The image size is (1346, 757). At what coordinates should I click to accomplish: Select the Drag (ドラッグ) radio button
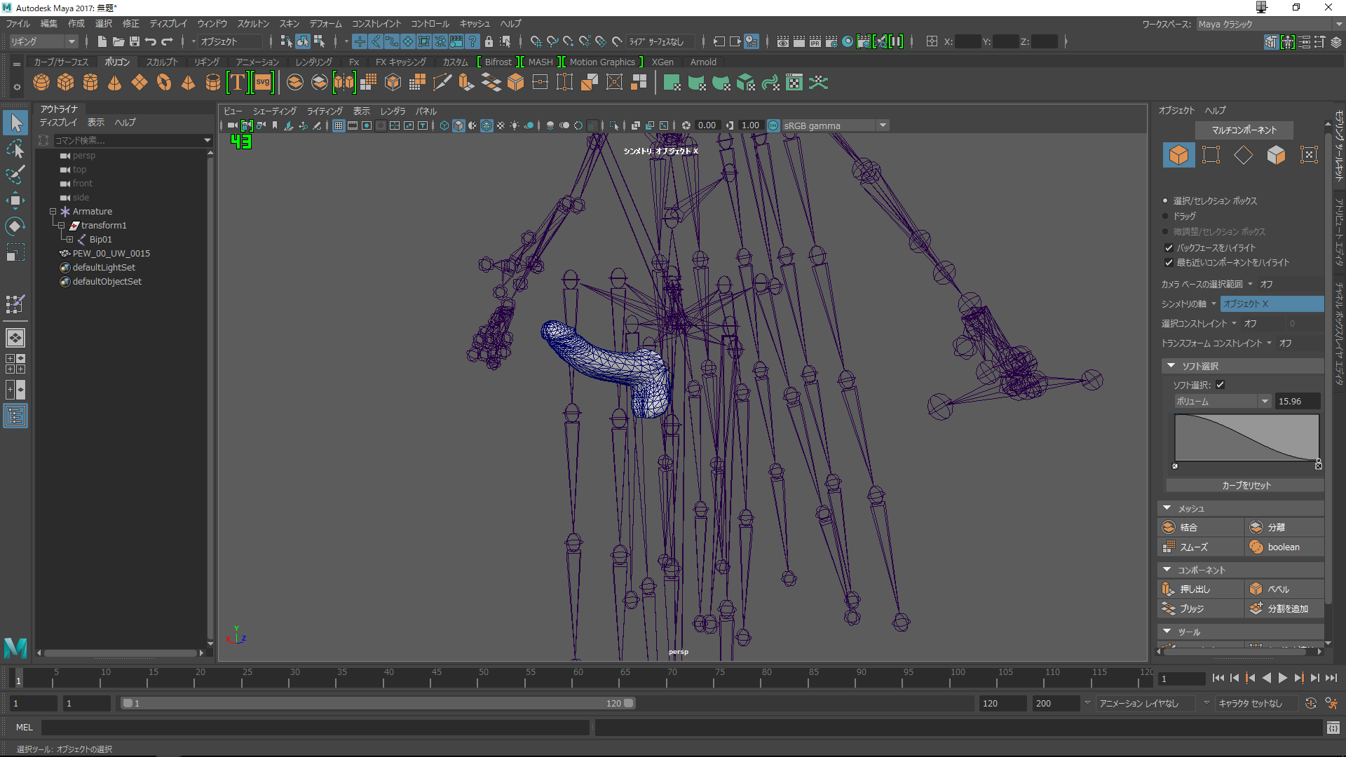(1166, 216)
